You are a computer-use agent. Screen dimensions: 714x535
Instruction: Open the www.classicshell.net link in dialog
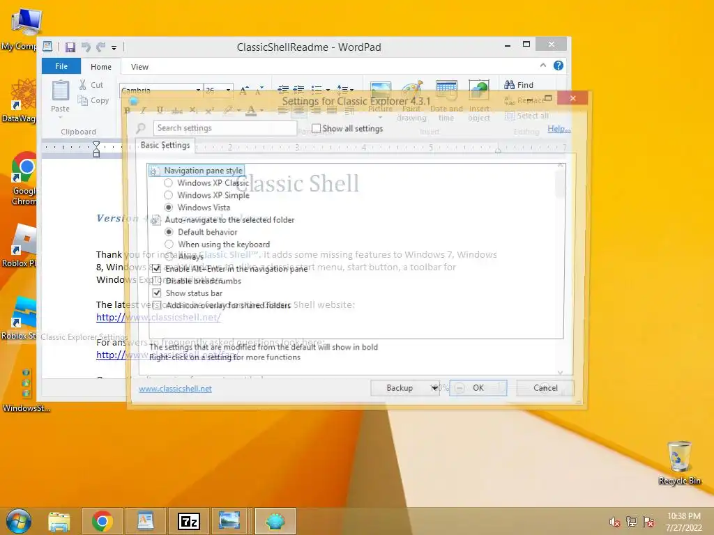(x=175, y=389)
